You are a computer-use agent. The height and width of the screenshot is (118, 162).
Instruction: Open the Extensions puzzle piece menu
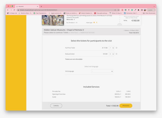click(x=138, y=10)
